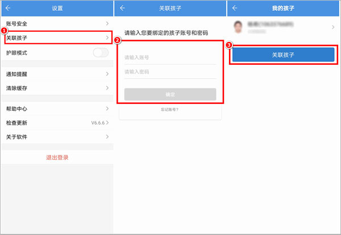Expand 通知提醒 via its chevron
341x235 pixels.
[107, 74]
